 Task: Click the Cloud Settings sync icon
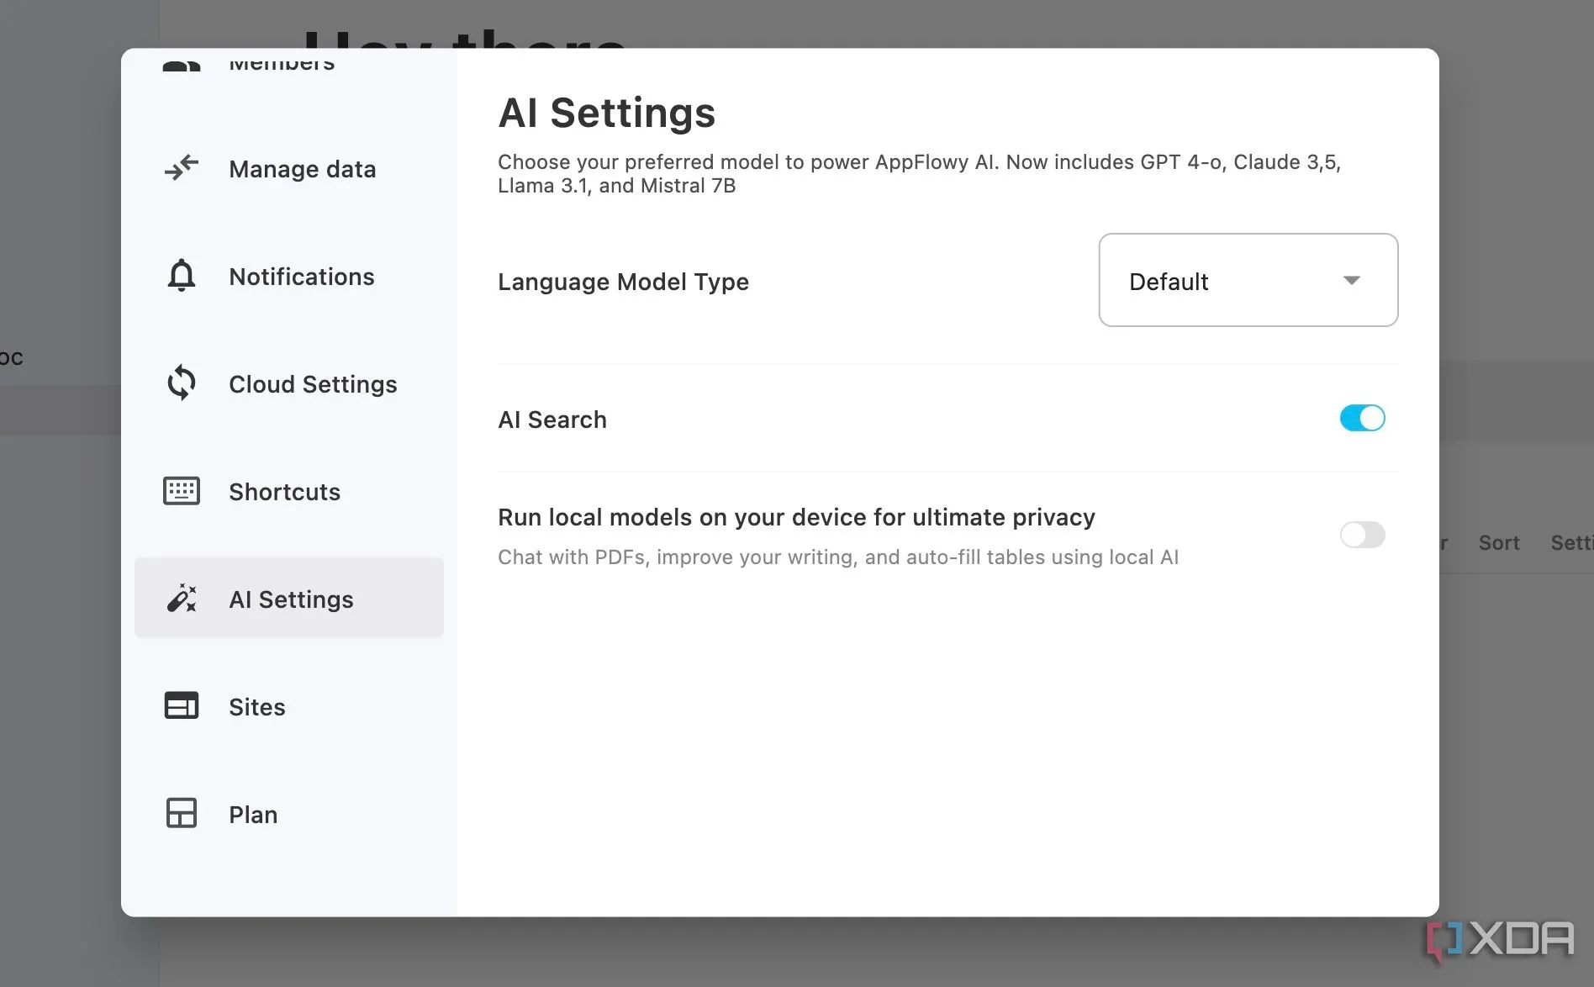182,383
